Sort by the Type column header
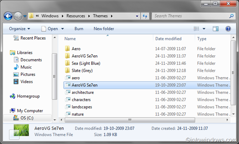Image resolution: width=239 pixels, height=144 pixels. click(x=202, y=39)
